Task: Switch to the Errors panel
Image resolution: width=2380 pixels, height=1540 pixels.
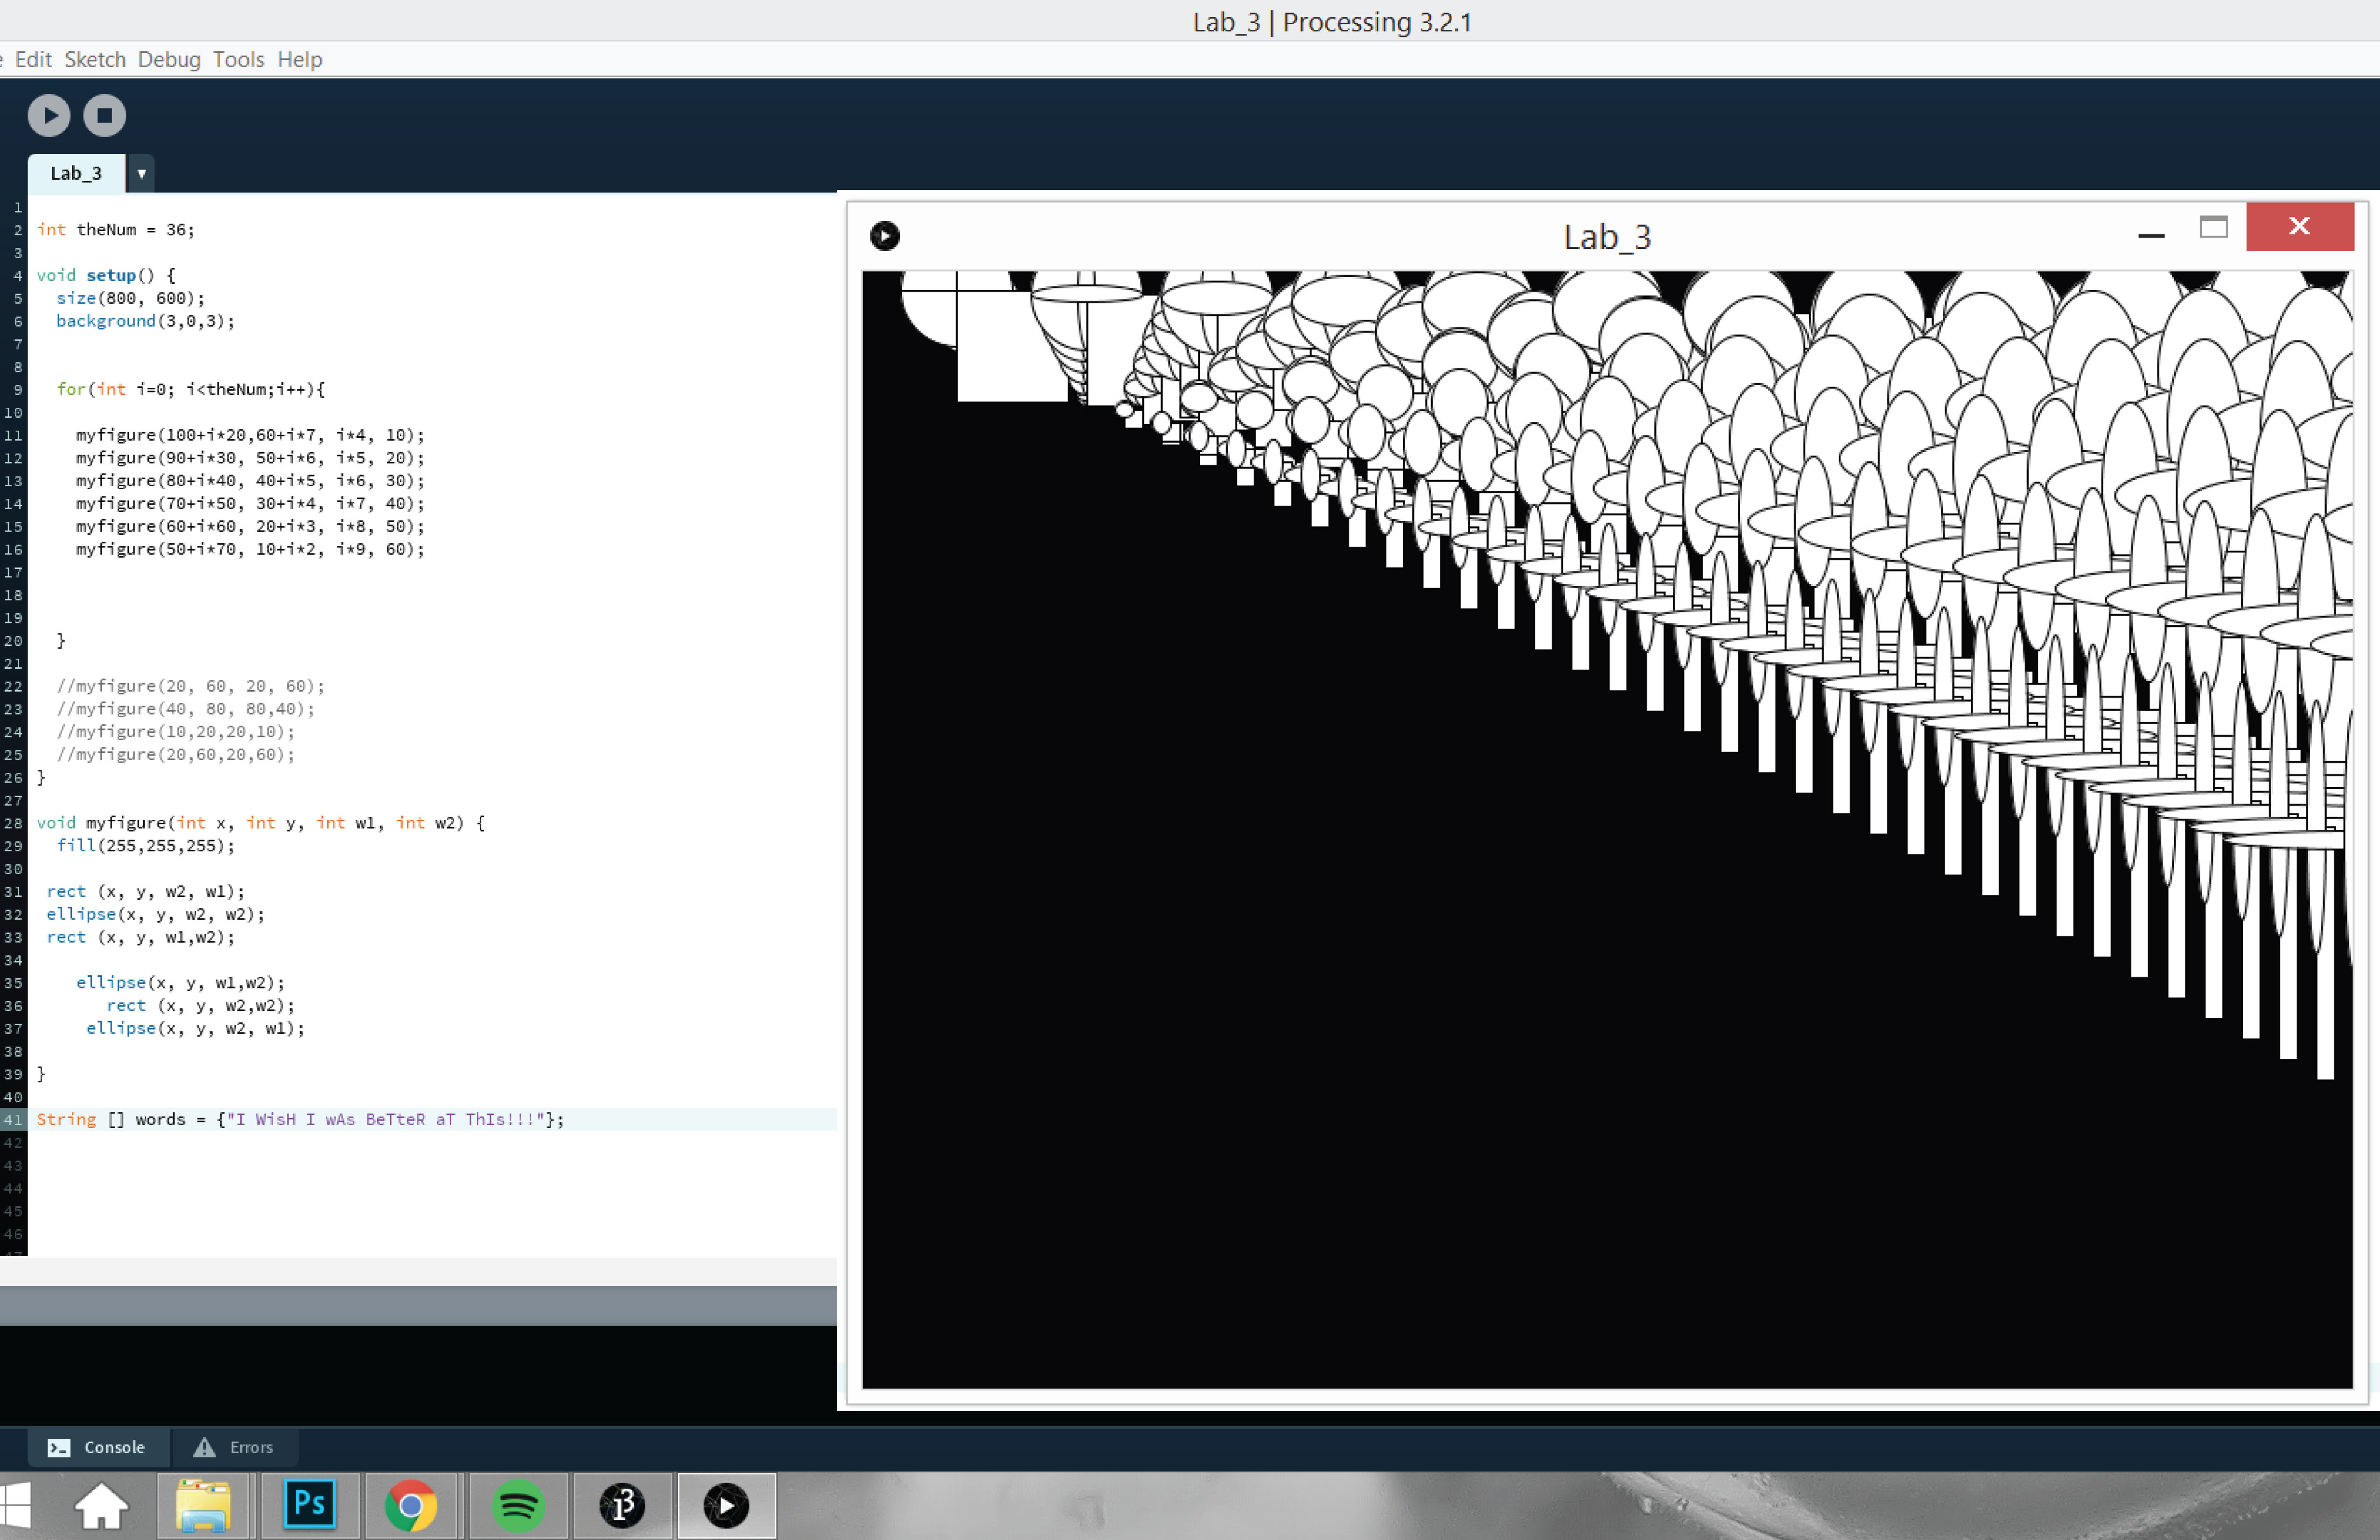Action: [x=234, y=1447]
